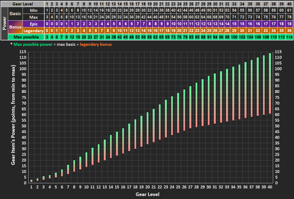Click the Basic category cell in the table
Image resolution: width=294 pixels, height=199 pixels.
[x=15, y=14]
